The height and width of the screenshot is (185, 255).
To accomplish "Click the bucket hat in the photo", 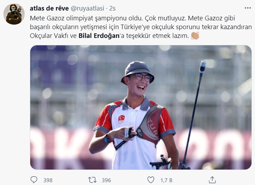I will (137, 71).
